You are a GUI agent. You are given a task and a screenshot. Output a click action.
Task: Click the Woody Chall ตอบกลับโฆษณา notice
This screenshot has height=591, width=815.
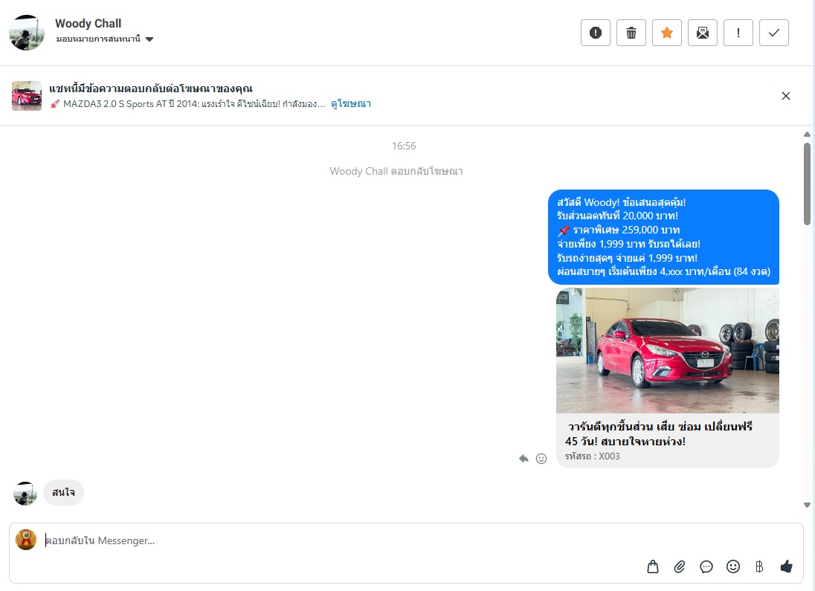tap(396, 171)
